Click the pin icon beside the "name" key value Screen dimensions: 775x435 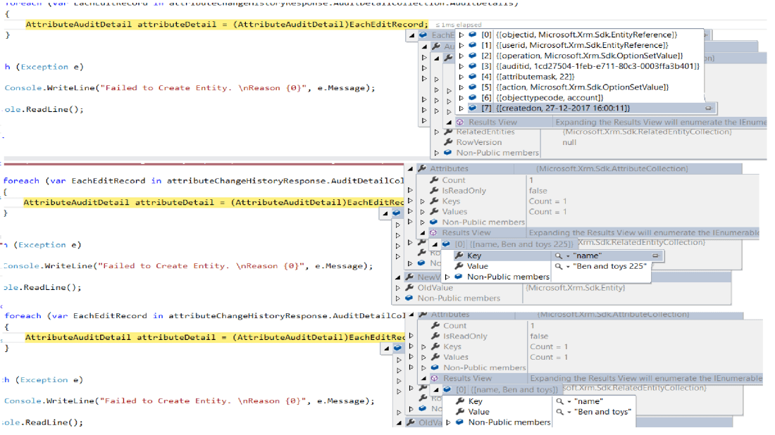655,256
